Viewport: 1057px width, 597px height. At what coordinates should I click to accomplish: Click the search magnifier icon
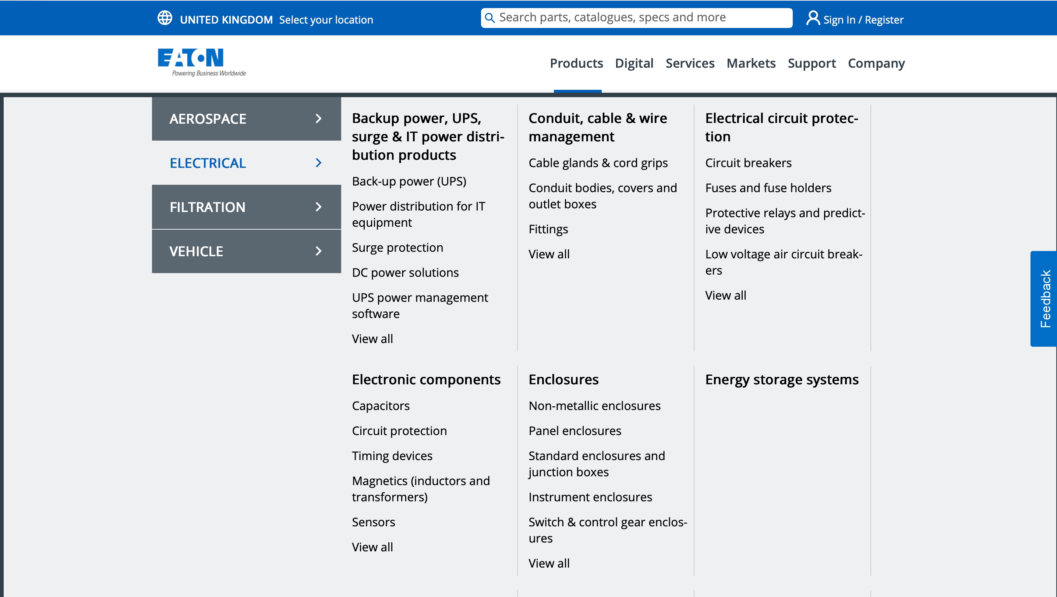489,18
